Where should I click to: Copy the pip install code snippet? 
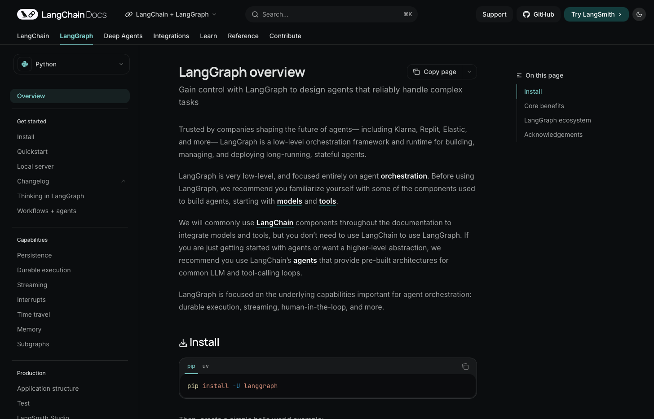tap(465, 367)
